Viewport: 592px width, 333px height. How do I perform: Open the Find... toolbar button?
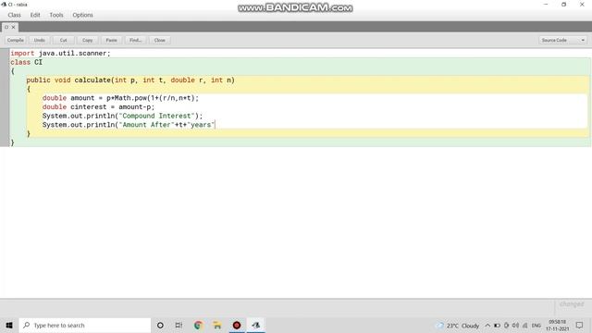click(x=135, y=40)
